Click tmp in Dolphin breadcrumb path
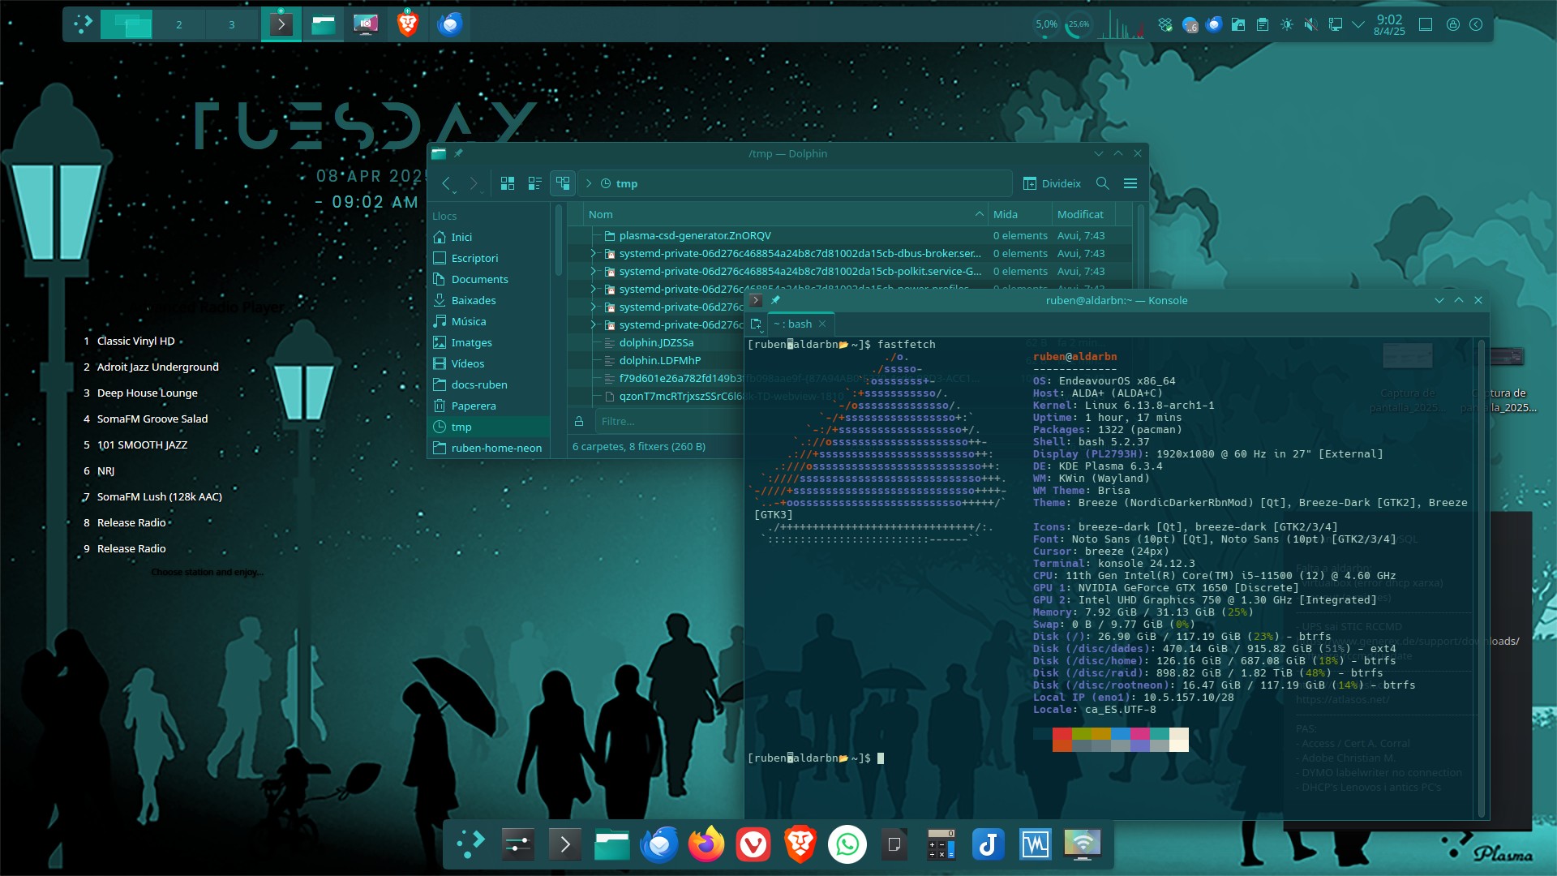Image resolution: width=1557 pixels, height=876 pixels. point(627,183)
